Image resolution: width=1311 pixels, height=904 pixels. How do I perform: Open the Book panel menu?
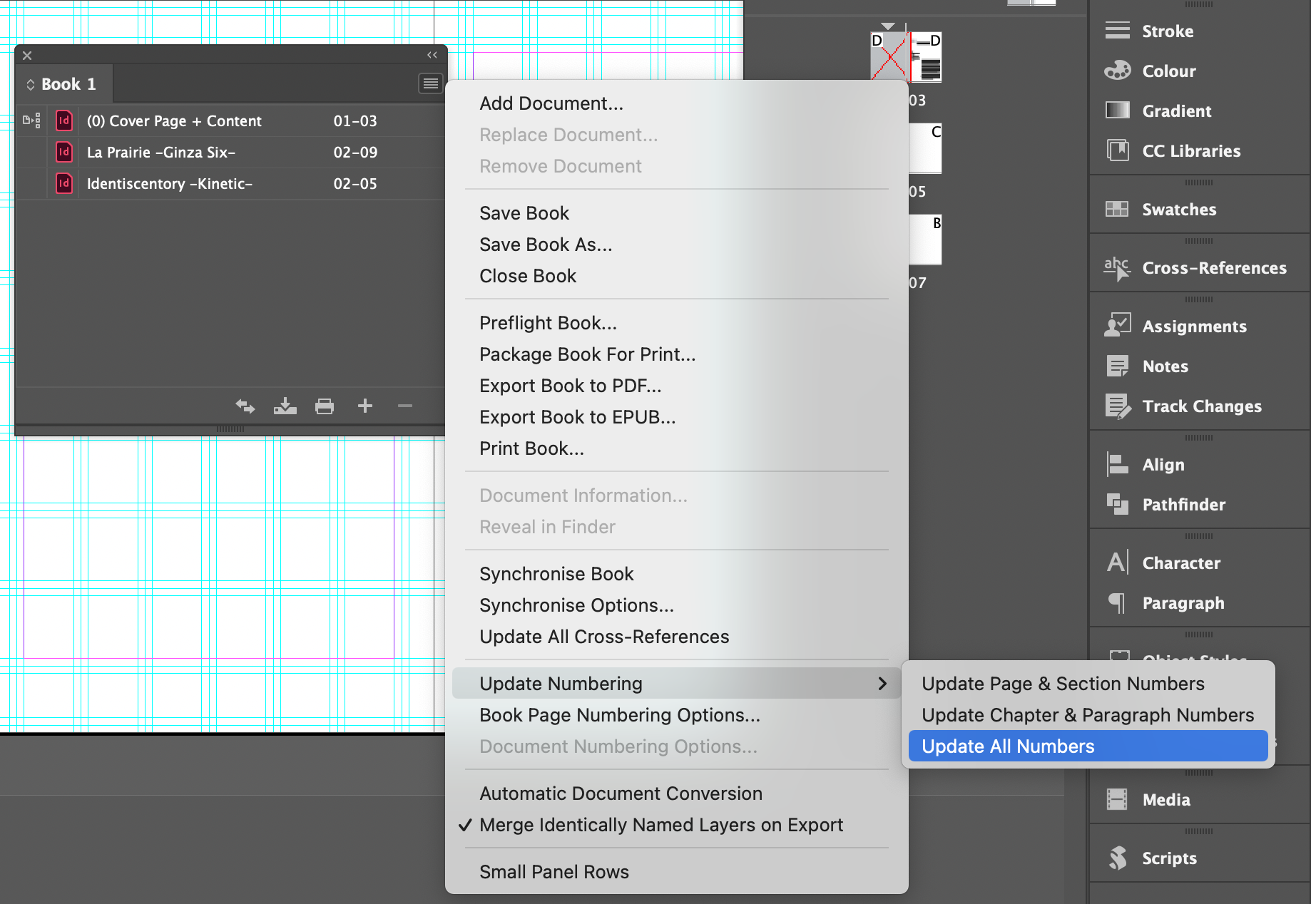coord(430,83)
